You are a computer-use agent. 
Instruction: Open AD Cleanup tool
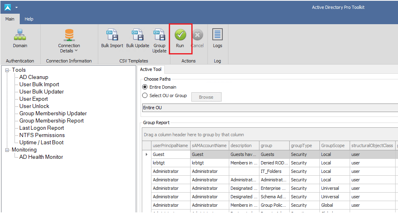click(34, 77)
